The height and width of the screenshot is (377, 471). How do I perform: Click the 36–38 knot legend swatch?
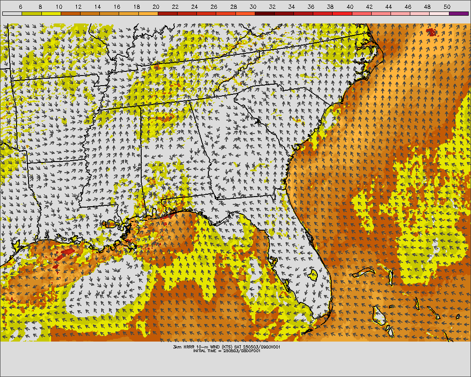coord(323,13)
